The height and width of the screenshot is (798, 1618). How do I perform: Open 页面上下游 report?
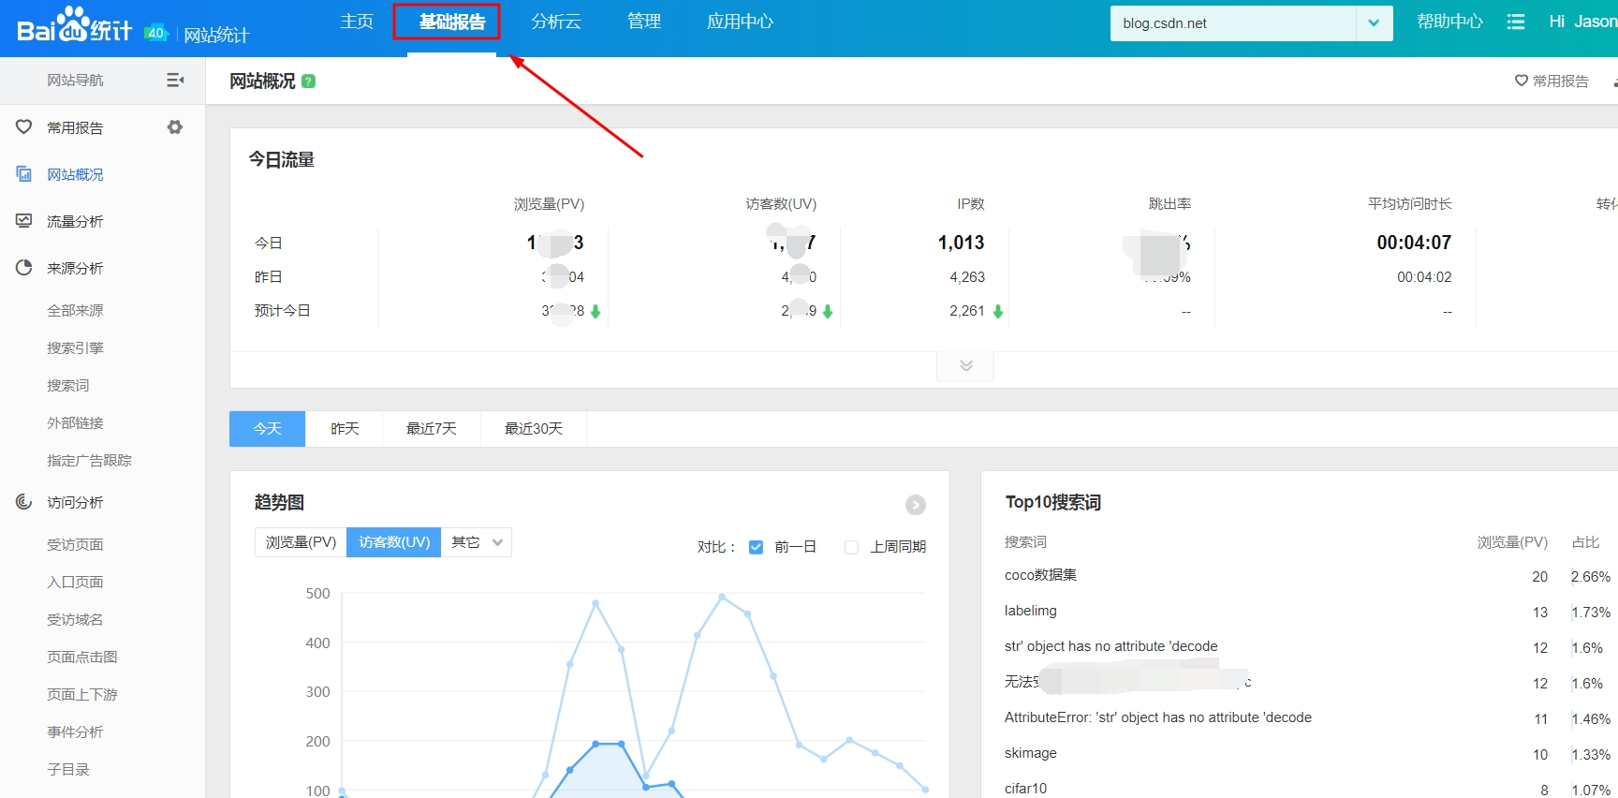click(82, 694)
